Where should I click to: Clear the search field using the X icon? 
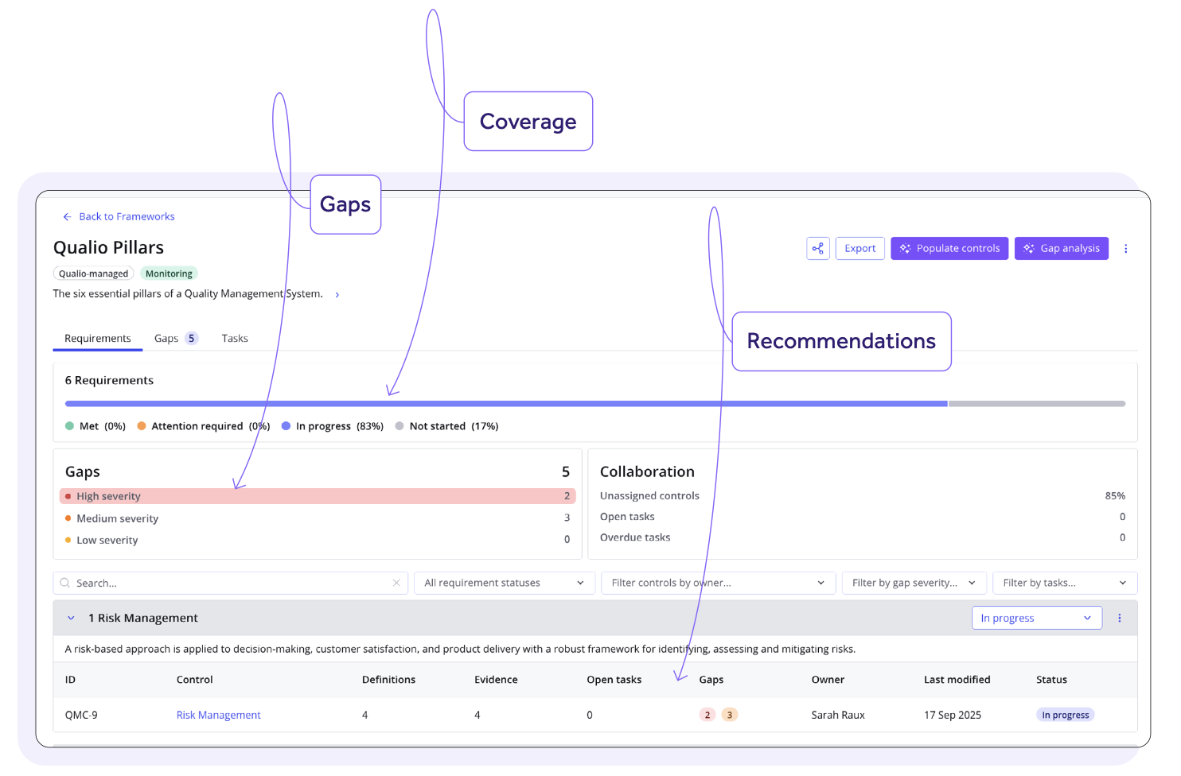pos(396,583)
